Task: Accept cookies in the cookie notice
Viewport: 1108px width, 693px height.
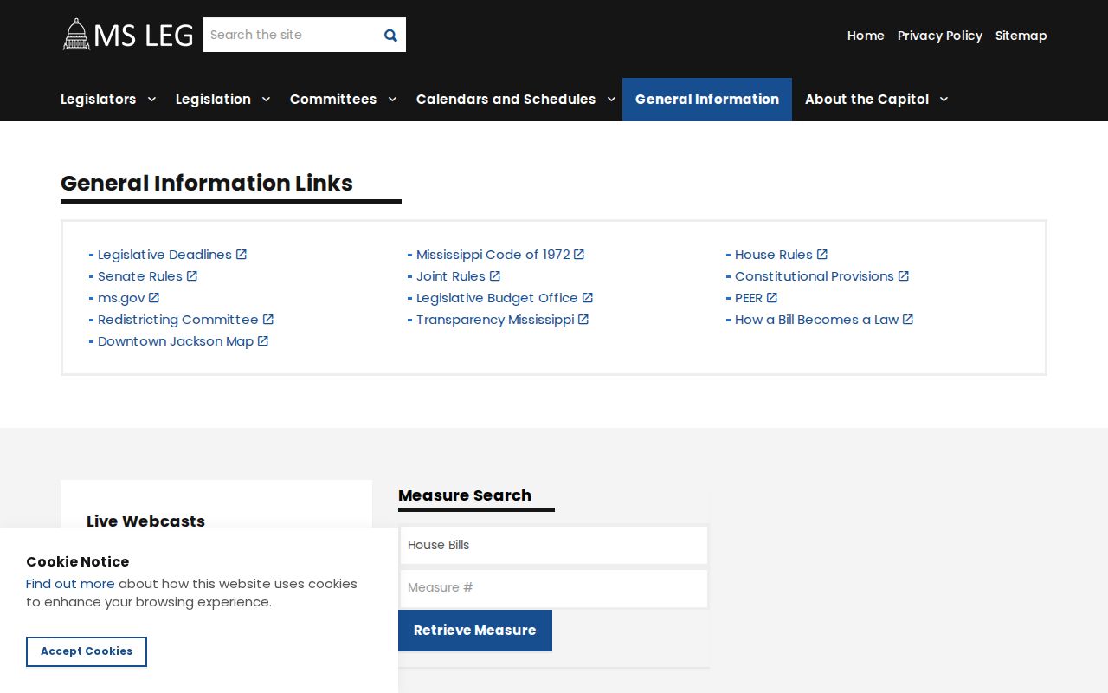Action: (87, 651)
